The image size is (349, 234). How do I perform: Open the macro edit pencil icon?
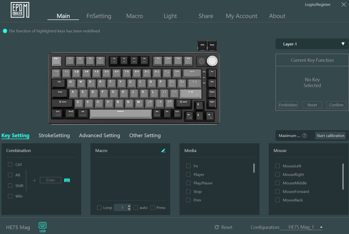point(163,151)
